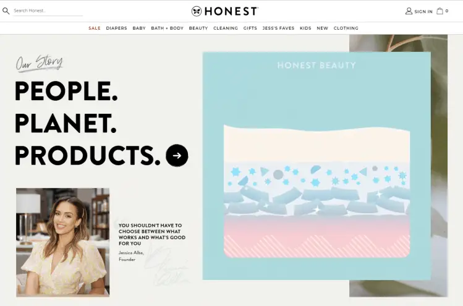Click the black arrow circle button
463x306 pixels.
tap(177, 155)
